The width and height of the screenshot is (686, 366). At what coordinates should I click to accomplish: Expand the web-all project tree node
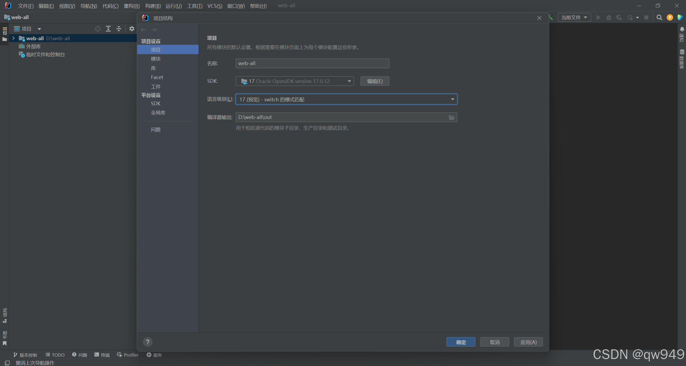(13, 38)
